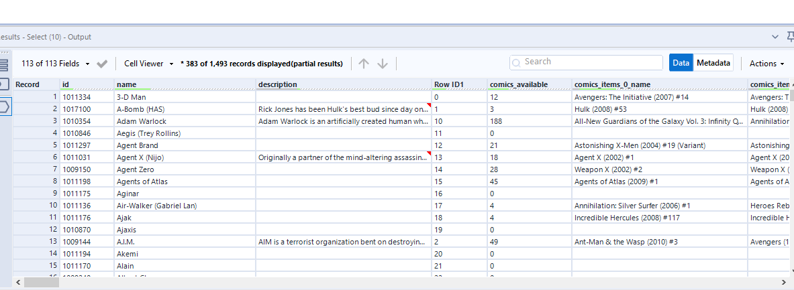The height and width of the screenshot is (290, 794).
Task: Expand the Cell Viewer dropdown
Action: pos(149,64)
